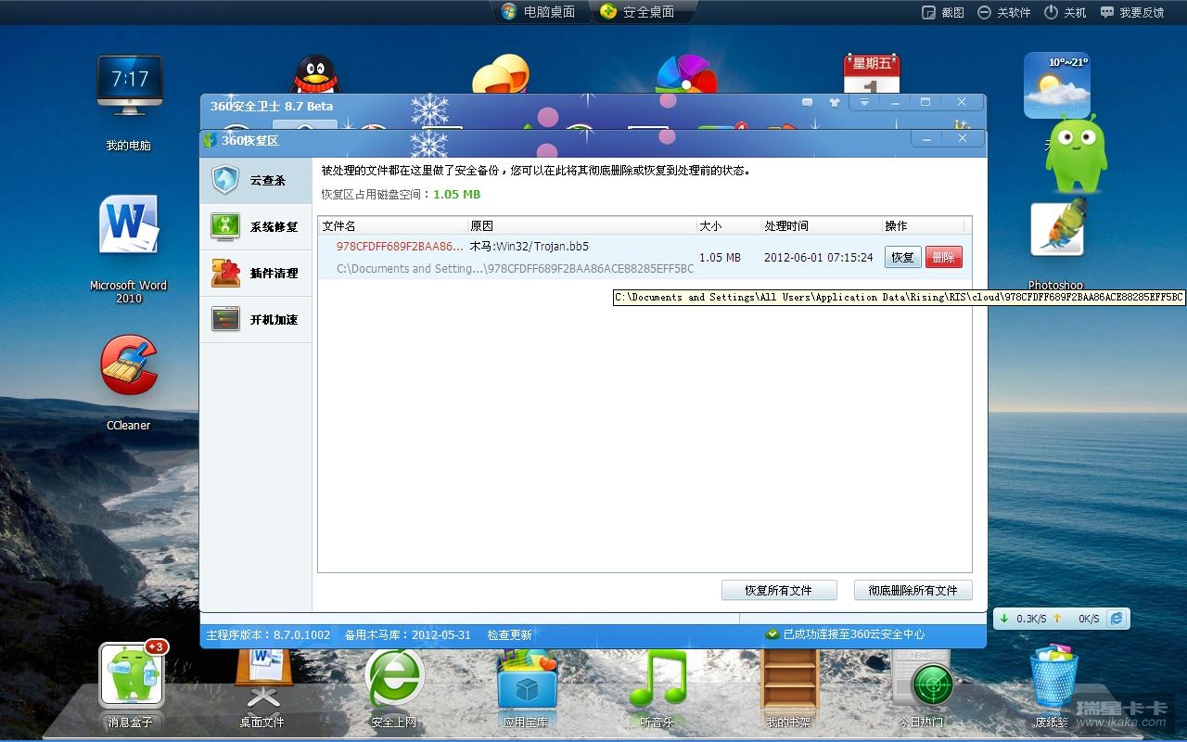Click the 截图 screenshot tool
The width and height of the screenshot is (1187, 742).
point(943,12)
